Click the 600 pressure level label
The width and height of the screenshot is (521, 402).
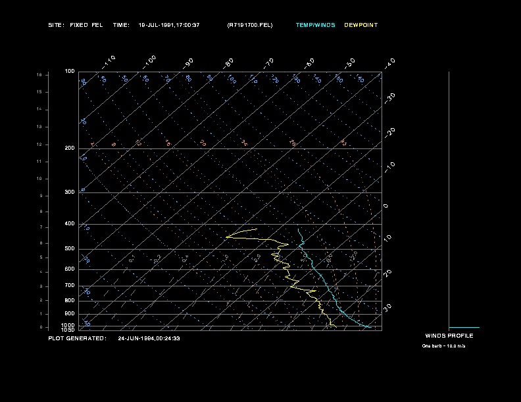point(70,269)
